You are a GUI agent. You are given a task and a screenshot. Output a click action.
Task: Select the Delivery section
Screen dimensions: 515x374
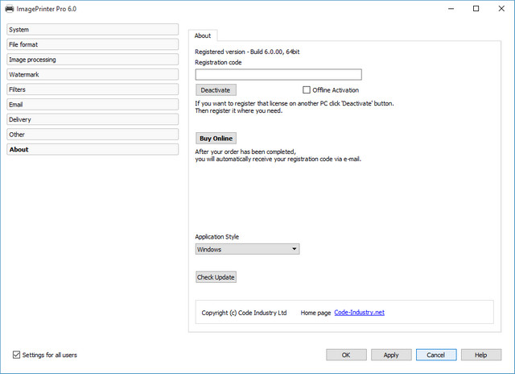point(92,119)
